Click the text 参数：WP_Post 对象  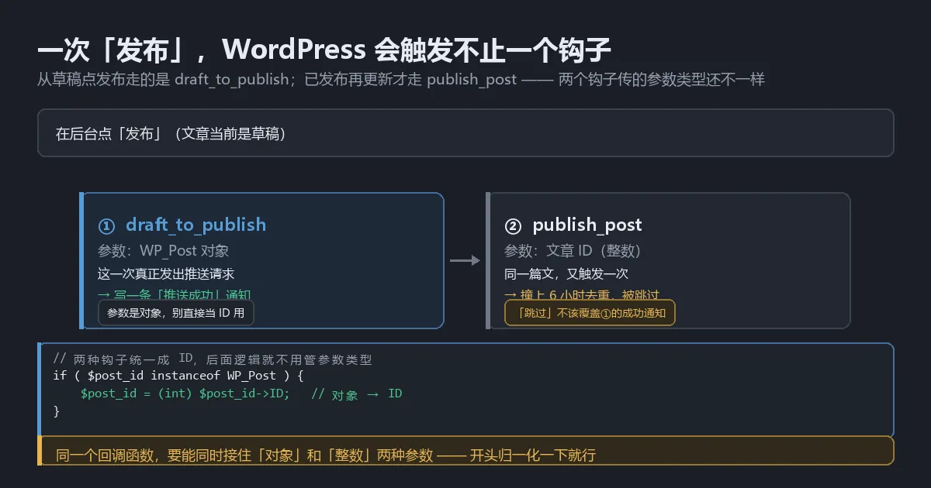click(x=164, y=251)
